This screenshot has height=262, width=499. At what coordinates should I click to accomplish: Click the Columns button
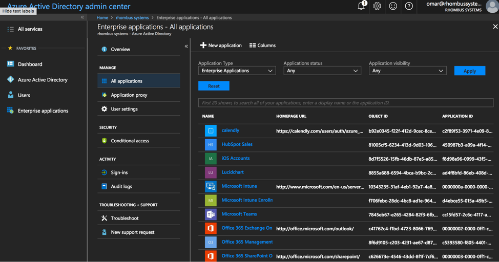(262, 46)
